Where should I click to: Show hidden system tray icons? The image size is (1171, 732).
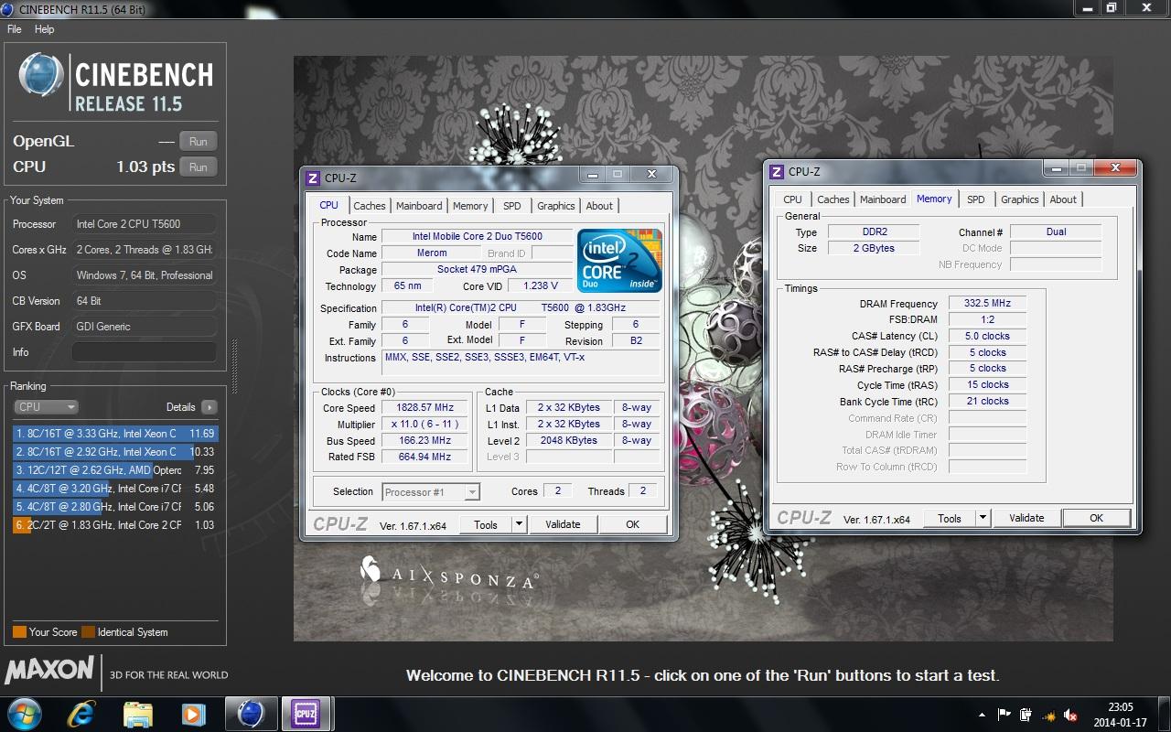click(x=983, y=715)
